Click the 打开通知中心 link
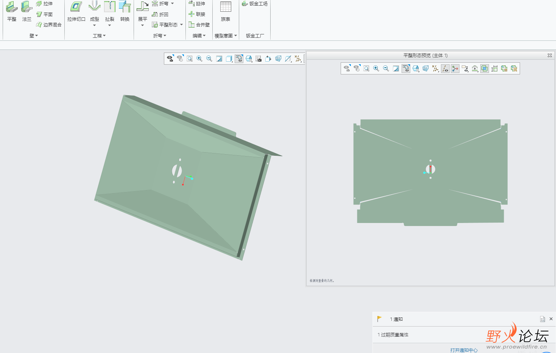556x353 pixels. [x=464, y=350]
